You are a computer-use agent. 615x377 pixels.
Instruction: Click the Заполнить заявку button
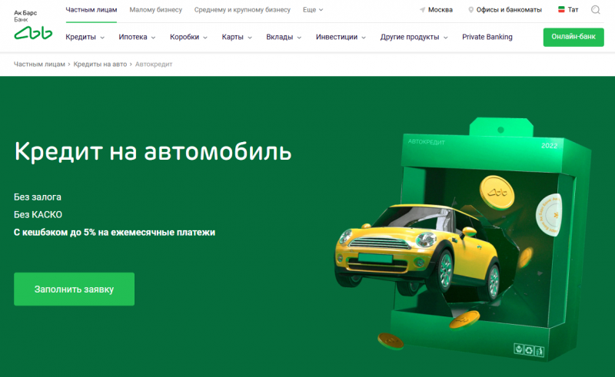(x=74, y=289)
